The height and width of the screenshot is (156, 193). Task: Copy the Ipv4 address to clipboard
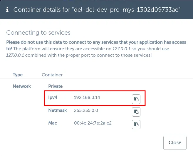point(136,99)
